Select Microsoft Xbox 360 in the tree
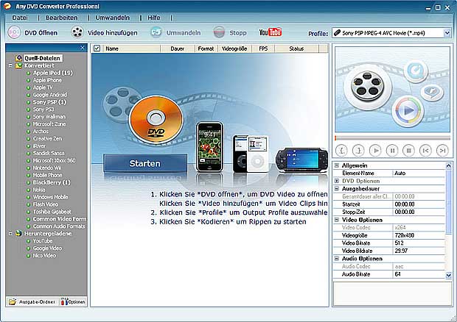This screenshot has width=457, height=322. [54, 160]
